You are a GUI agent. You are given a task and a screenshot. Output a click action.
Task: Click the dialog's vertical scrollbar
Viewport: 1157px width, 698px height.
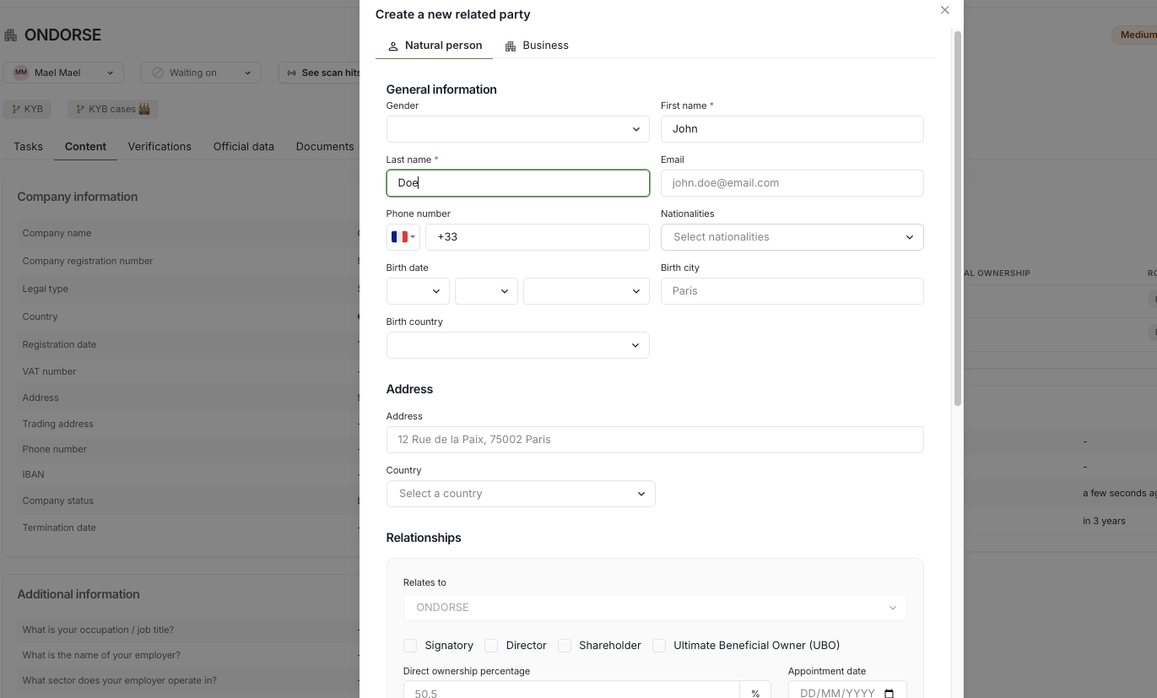coord(957,219)
